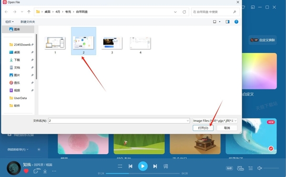Select the ocean wave skin with NEW badge
Image resolution: width=286 pixels, height=177 pixels.
[251, 136]
